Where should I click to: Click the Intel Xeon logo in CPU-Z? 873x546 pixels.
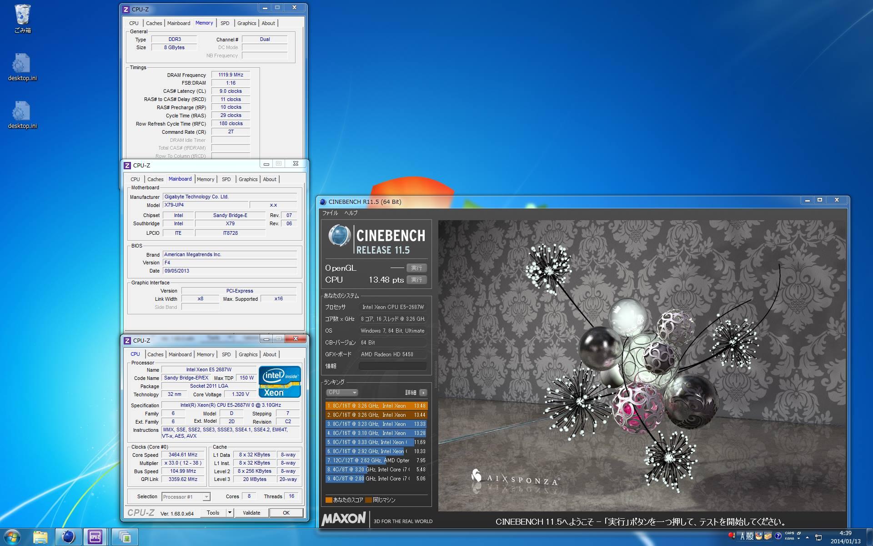point(280,381)
